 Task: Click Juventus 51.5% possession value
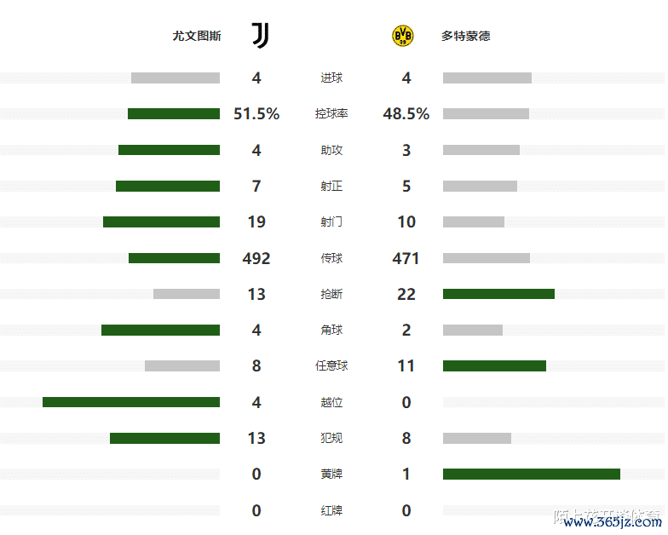click(256, 114)
